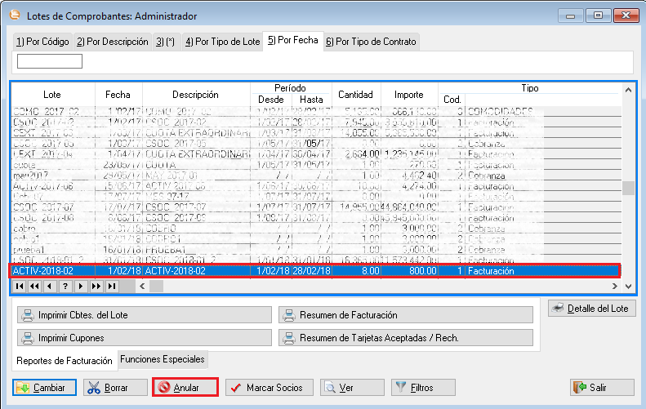Click Marcar Socios checkmark button
This screenshot has width=646, height=409.
point(265,388)
